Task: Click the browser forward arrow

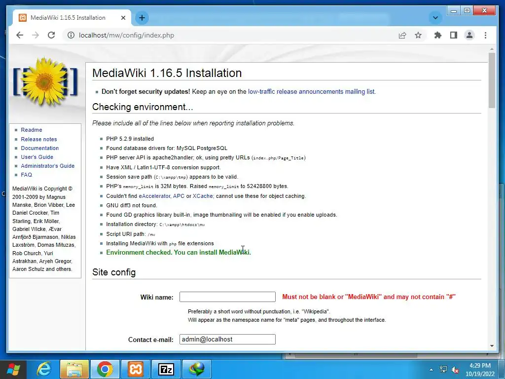Action: 36,35
